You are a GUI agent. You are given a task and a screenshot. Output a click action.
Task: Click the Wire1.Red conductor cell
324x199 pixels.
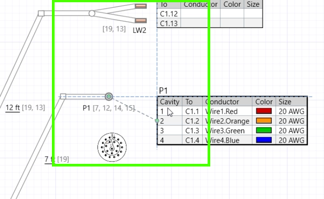[x=227, y=111]
